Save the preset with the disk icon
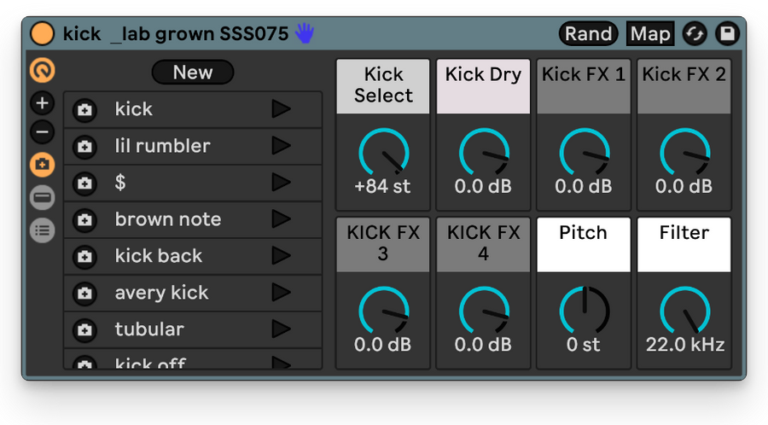This screenshot has width=768, height=425. pos(727,34)
